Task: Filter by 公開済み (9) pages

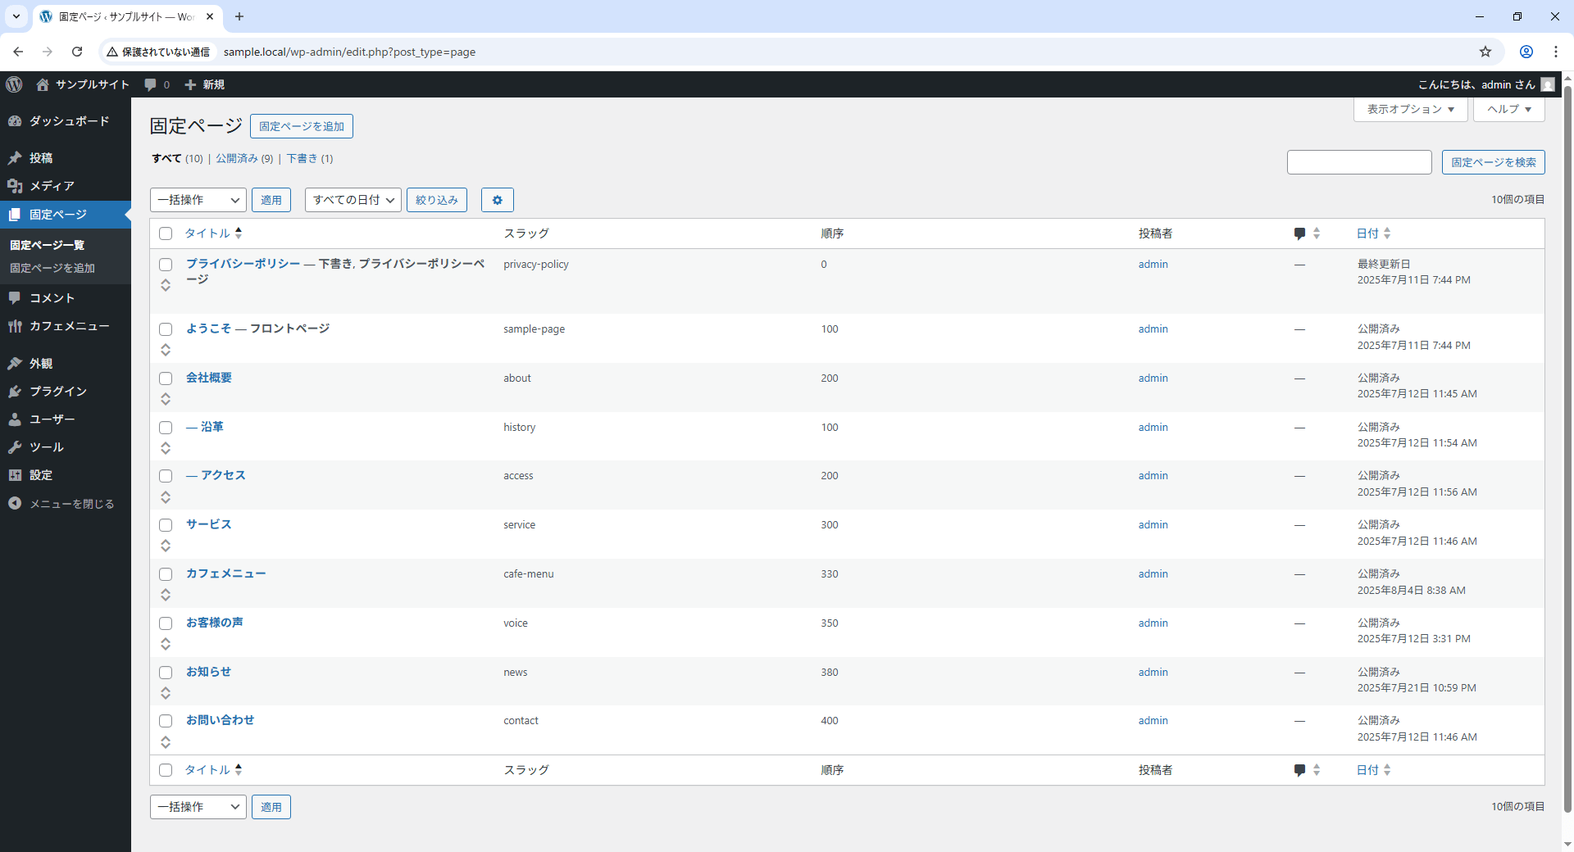Action: click(244, 158)
